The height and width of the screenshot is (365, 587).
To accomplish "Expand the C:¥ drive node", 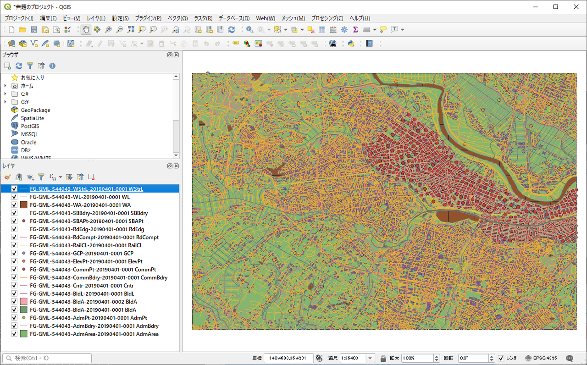I will point(5,94).
